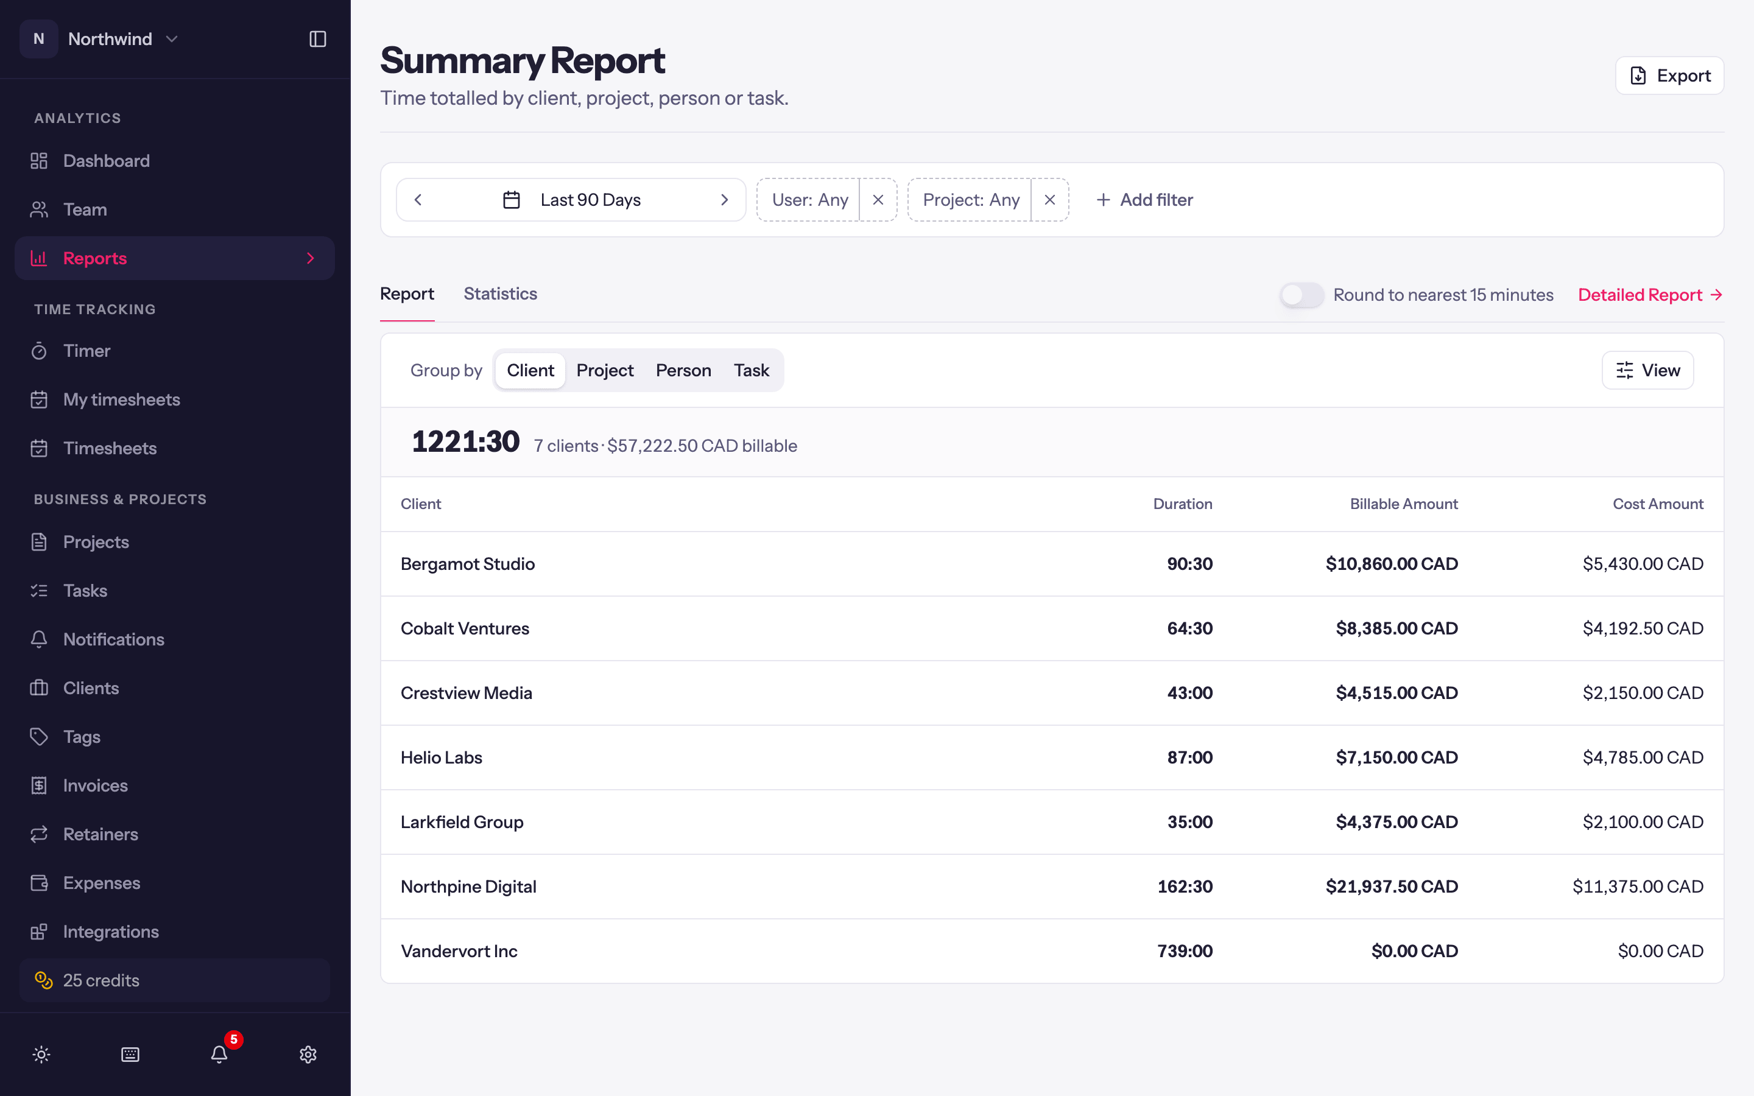The image size is (1754, 1096).
Task: Click the 25 credits item
Action: 175,980
